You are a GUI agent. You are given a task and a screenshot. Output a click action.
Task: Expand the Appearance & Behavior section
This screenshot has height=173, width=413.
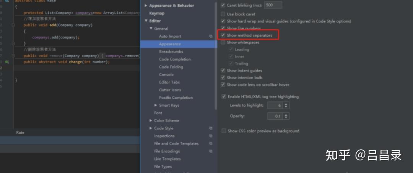pos(146,6)
